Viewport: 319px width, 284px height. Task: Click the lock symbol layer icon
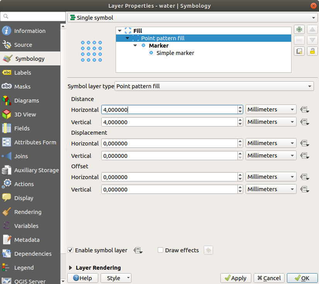[x=312, y=51]
